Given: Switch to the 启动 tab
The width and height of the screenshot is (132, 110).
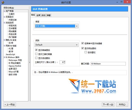Looking at the screenshot, I should point(44,15).
